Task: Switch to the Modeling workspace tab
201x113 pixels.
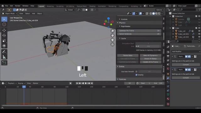Action: tap(50, 6)
